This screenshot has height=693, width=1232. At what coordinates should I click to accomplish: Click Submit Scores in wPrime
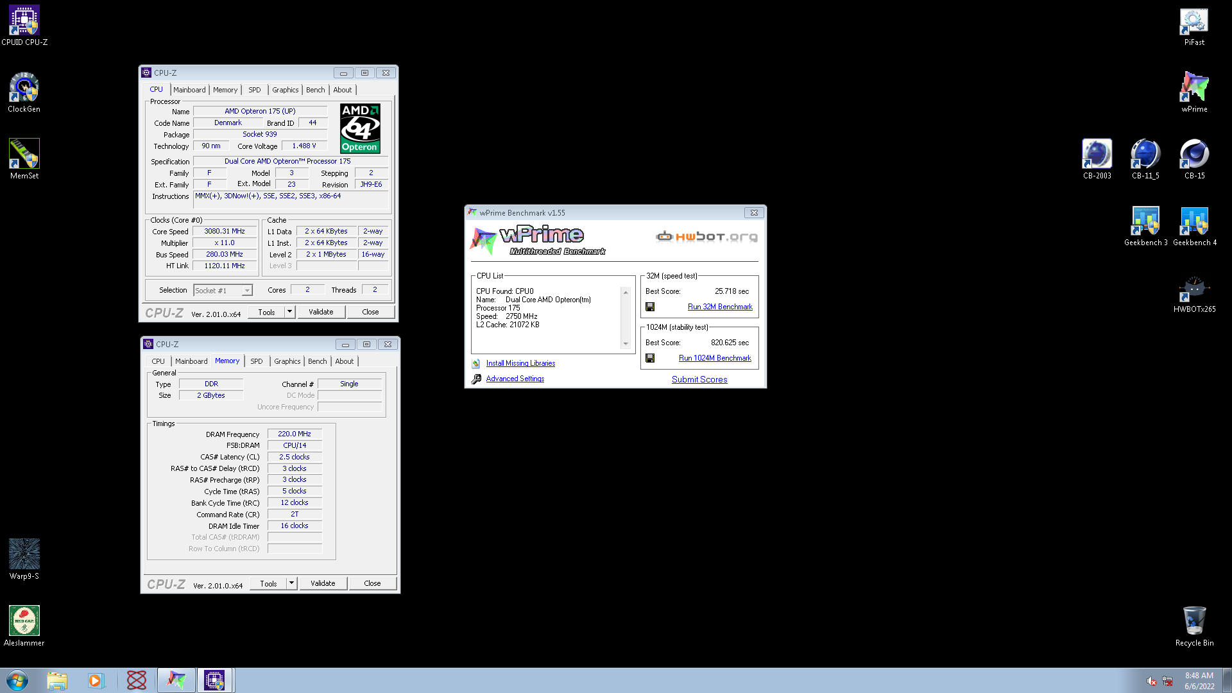[699, 379]
